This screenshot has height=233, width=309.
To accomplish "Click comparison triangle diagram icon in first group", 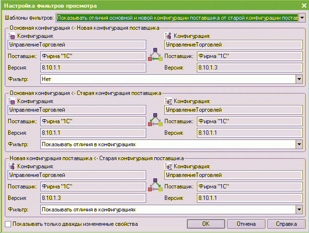I will tap(155, 55).
